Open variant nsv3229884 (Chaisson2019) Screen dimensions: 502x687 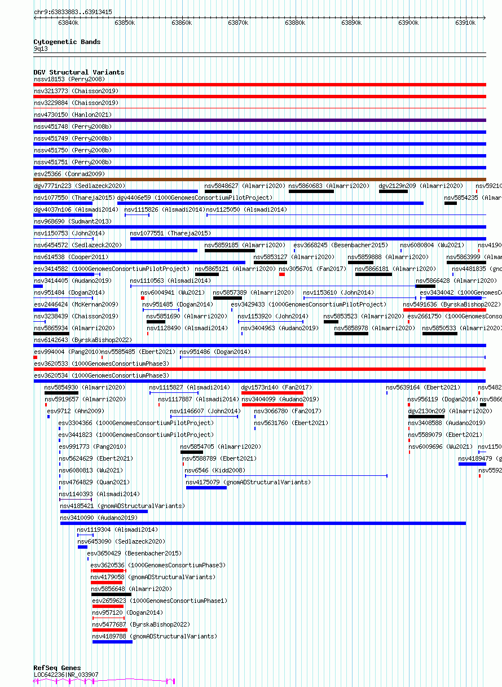[76, 103]
